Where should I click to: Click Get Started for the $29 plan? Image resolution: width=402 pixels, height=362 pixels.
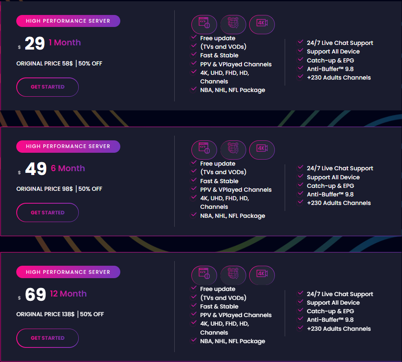coord(48,87)
